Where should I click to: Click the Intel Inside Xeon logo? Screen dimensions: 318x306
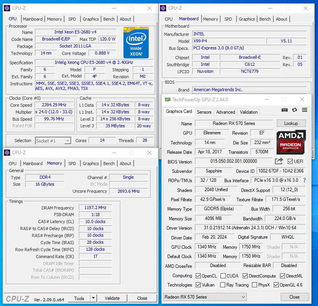(136, 43)
